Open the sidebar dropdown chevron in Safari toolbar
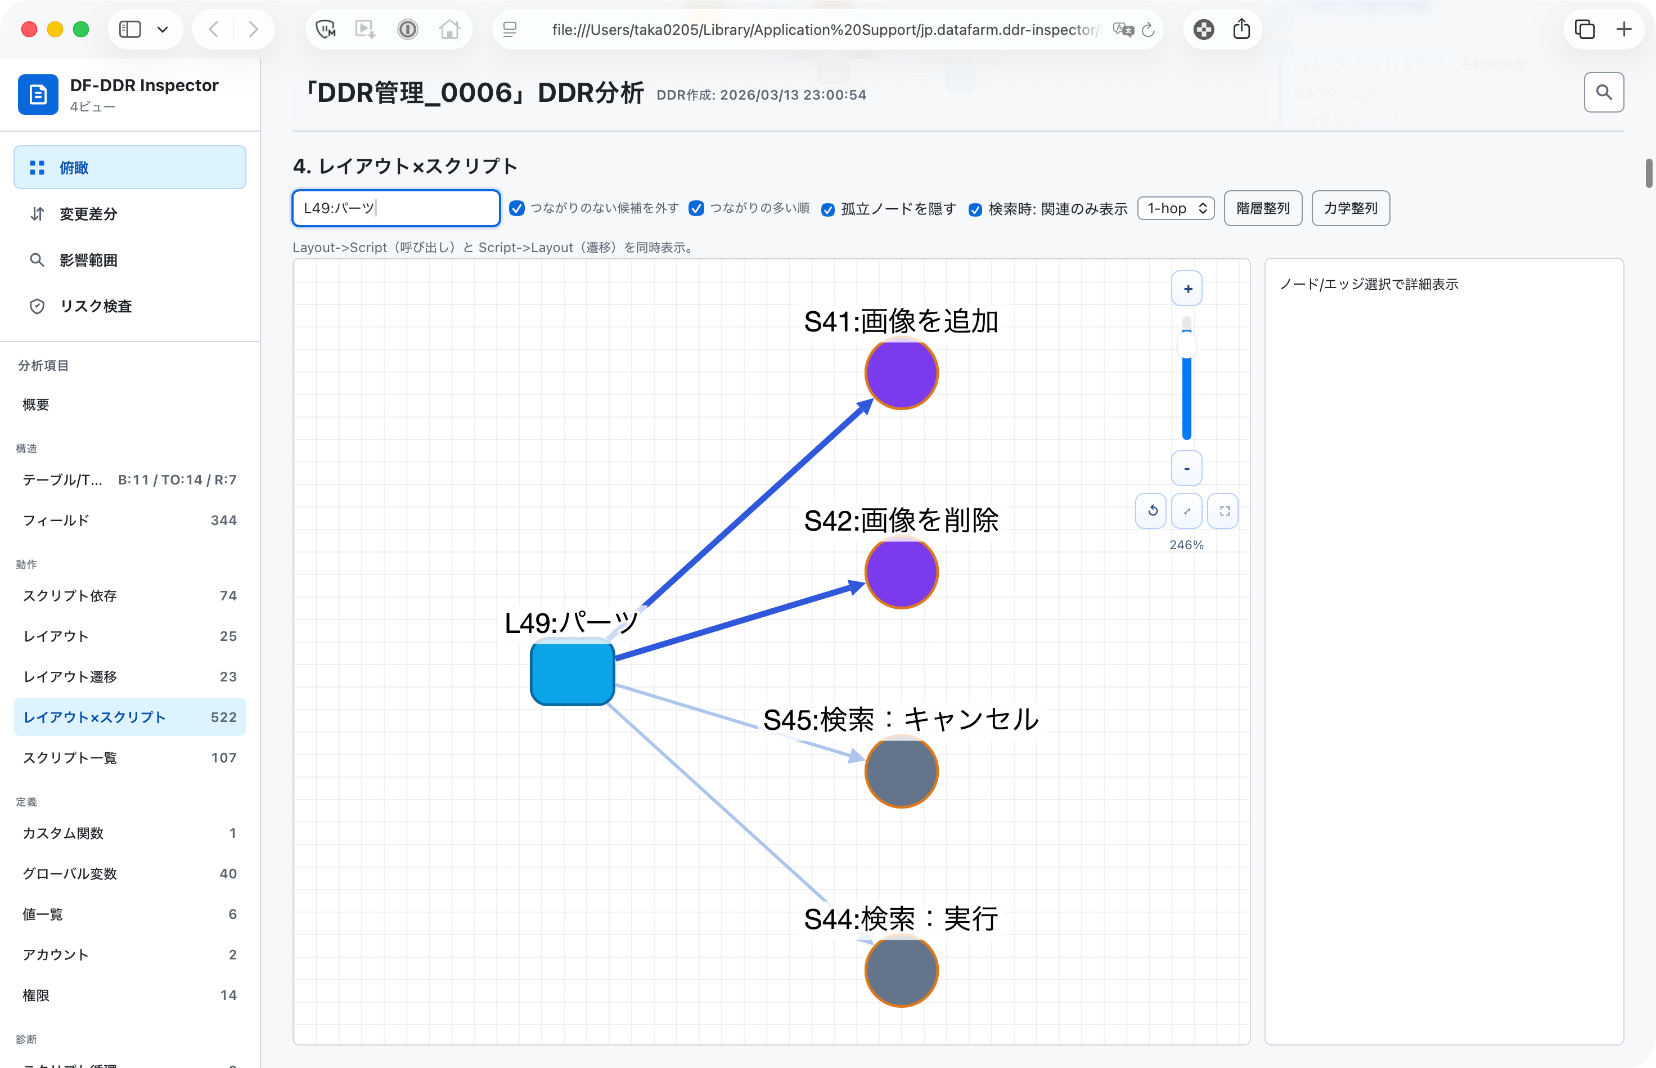 click(163, 29)
